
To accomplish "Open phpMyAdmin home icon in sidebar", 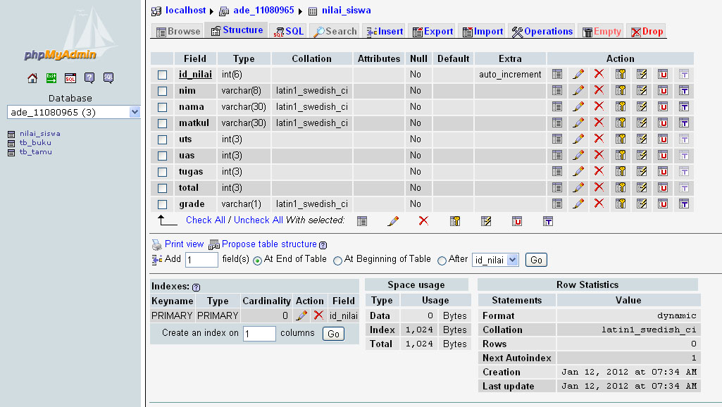I will tap(32, 77).
